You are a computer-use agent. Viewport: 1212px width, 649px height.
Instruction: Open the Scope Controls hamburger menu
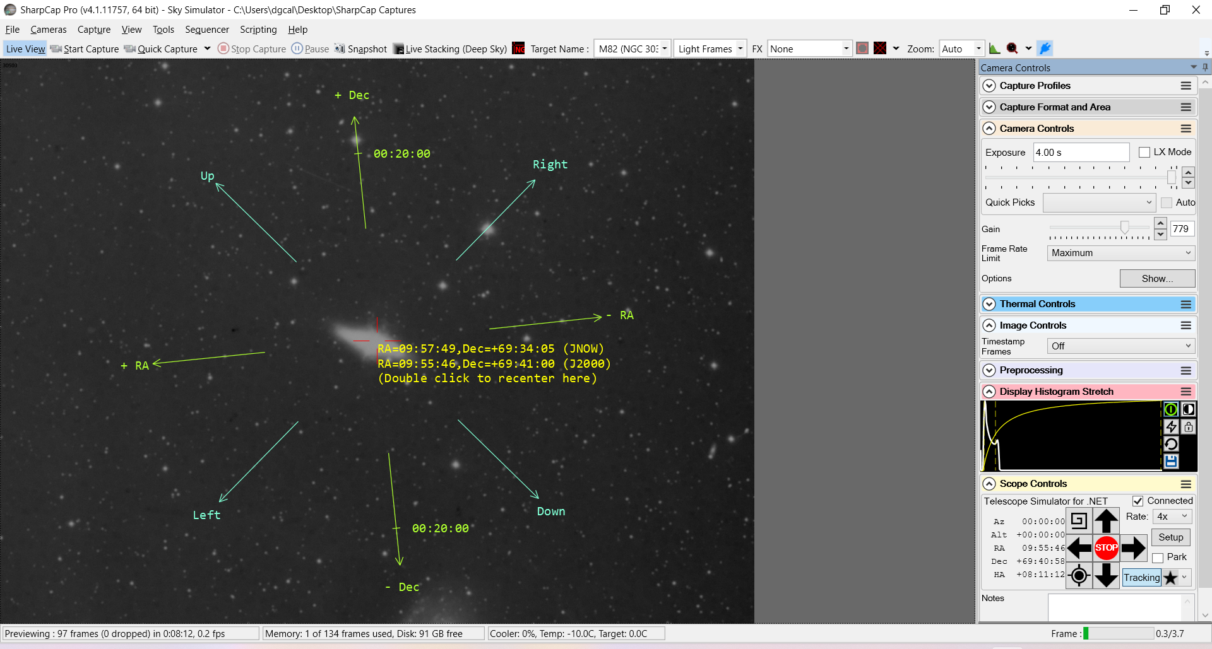[1186, 484]
